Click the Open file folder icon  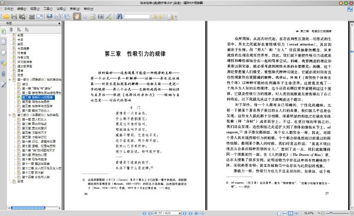pos(6,17)
